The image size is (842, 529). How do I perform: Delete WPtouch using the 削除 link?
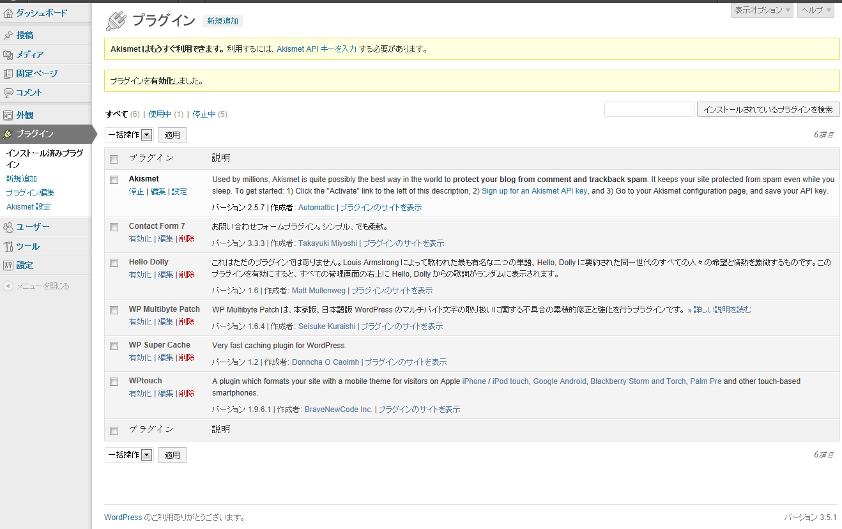tap(187, 394)
